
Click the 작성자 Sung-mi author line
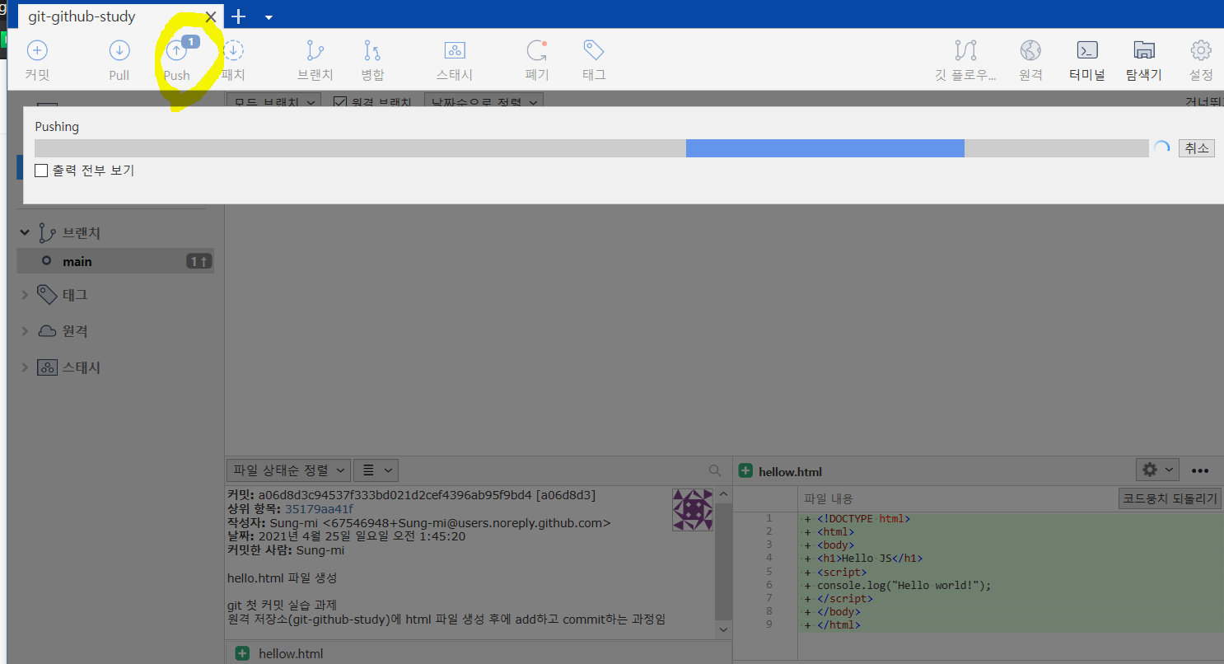click(x=418, y=523)
